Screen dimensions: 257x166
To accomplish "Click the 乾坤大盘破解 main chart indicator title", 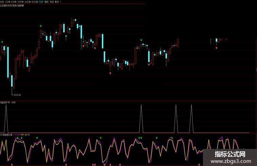I will 18,5.
